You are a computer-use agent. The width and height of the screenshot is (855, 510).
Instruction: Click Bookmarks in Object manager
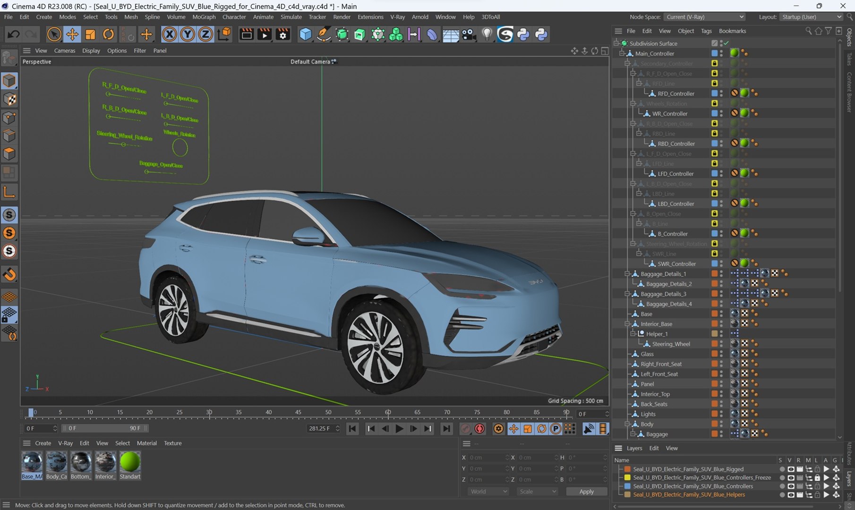732,31
